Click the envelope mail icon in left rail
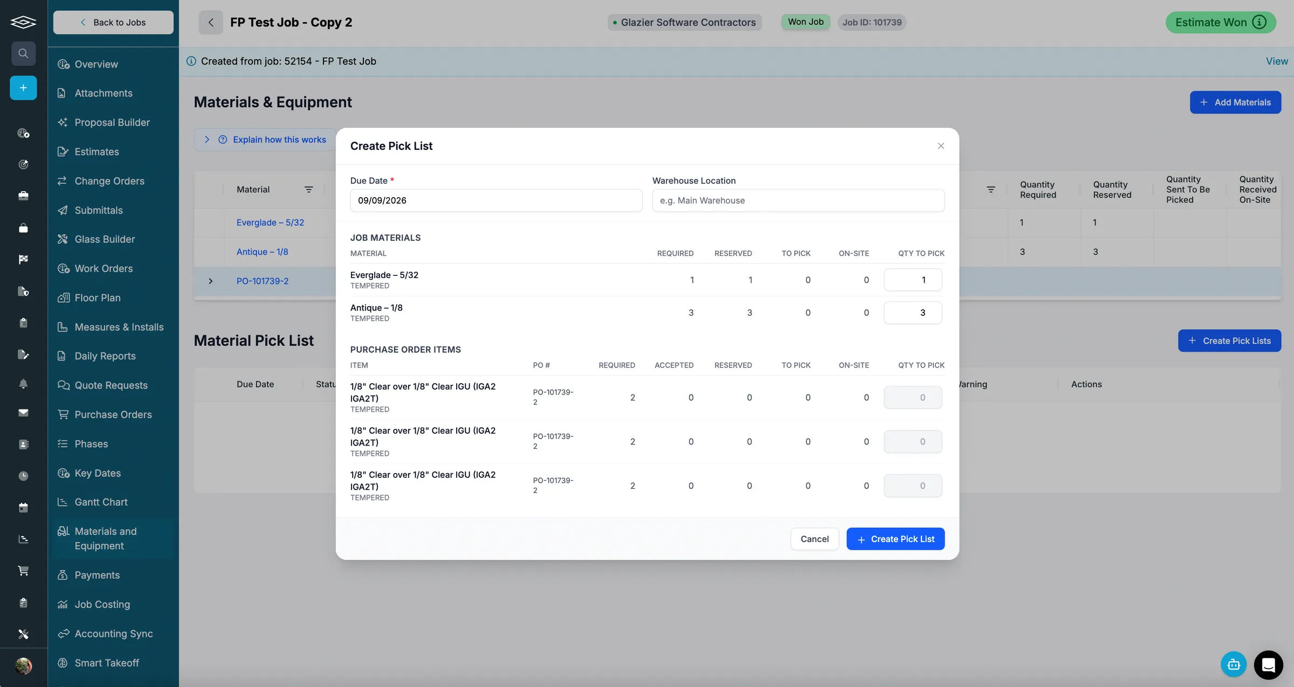This screenshot has width=1294, height=687. pos(23,413)
